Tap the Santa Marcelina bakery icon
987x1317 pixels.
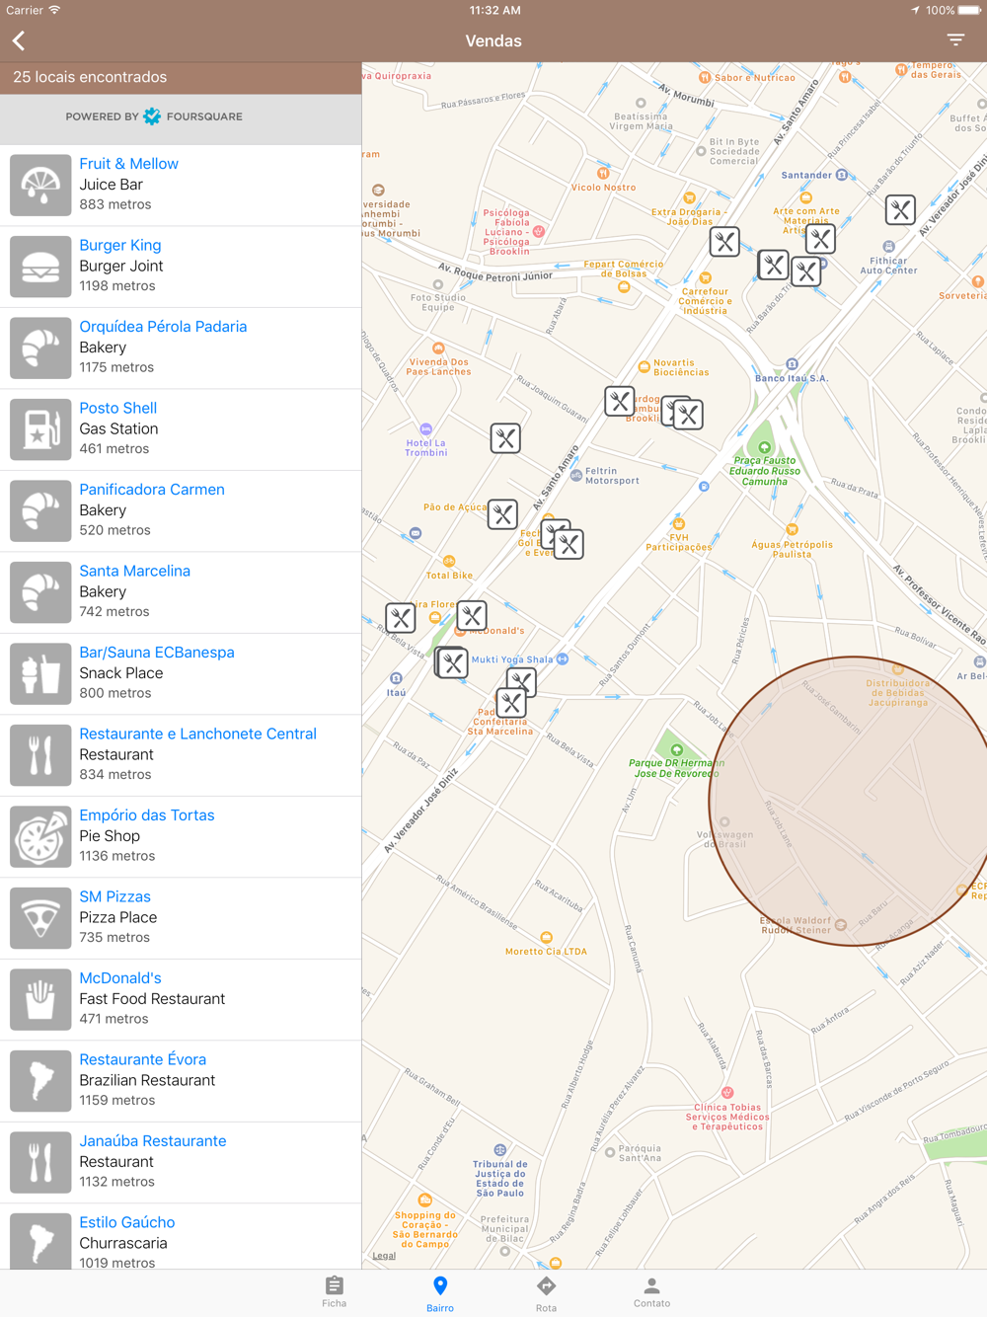[x=40, y=592]
